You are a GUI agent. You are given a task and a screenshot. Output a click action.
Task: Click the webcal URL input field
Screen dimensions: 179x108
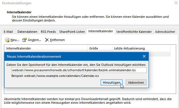[x=79, y=70]
